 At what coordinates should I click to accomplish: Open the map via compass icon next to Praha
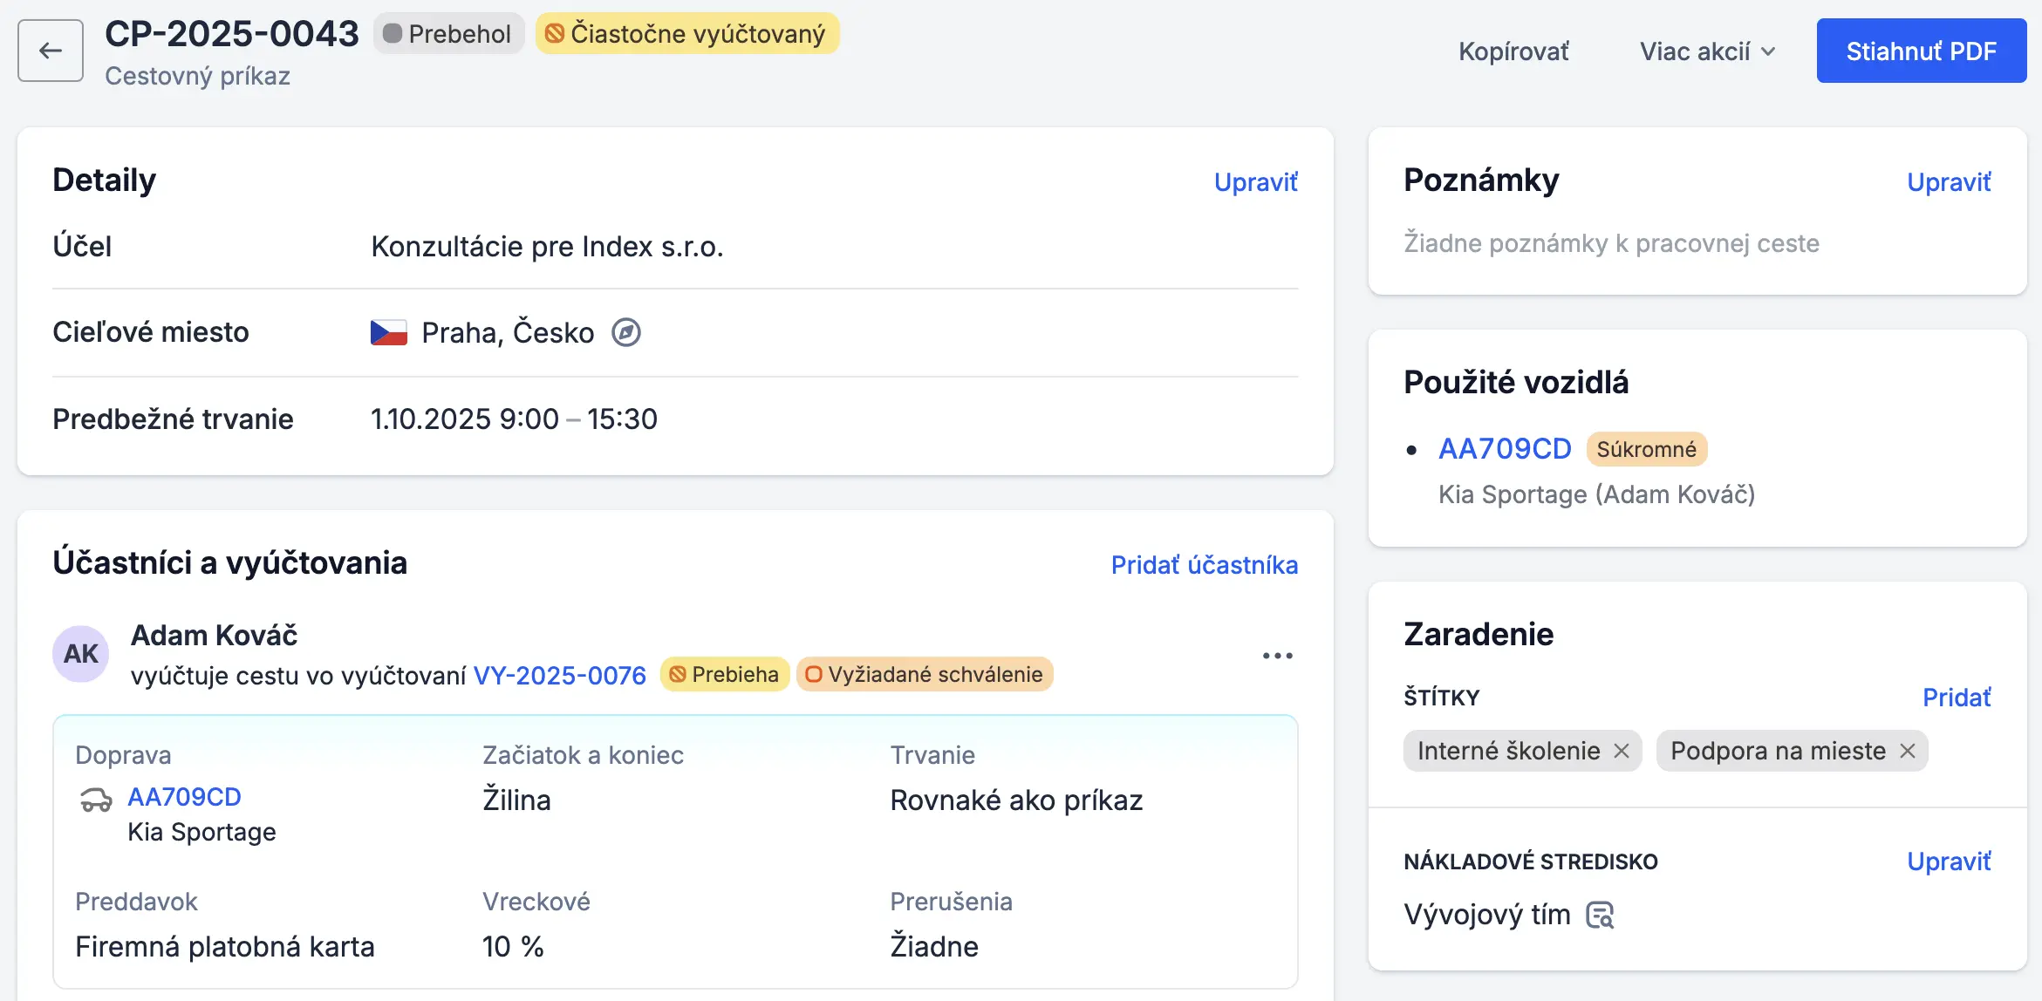627,332
